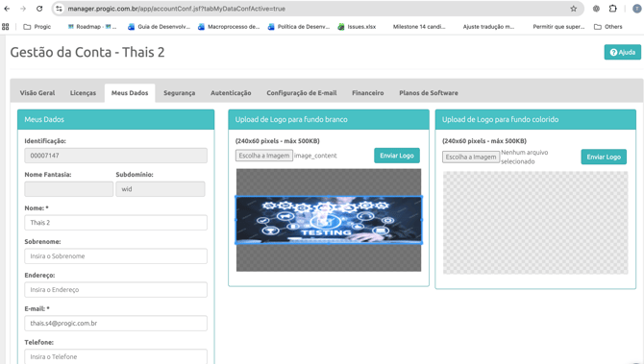This screenshot has width=644, height=364.
Task: Choose image for white background logo
Action: tap(264, 156)
